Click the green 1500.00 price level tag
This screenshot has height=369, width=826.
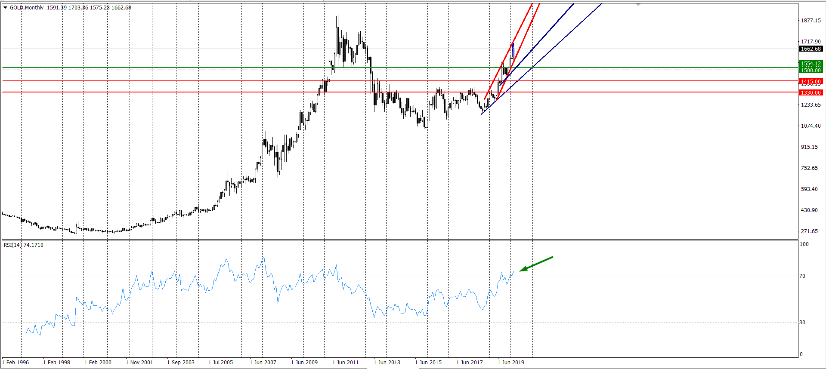(811, 70)
